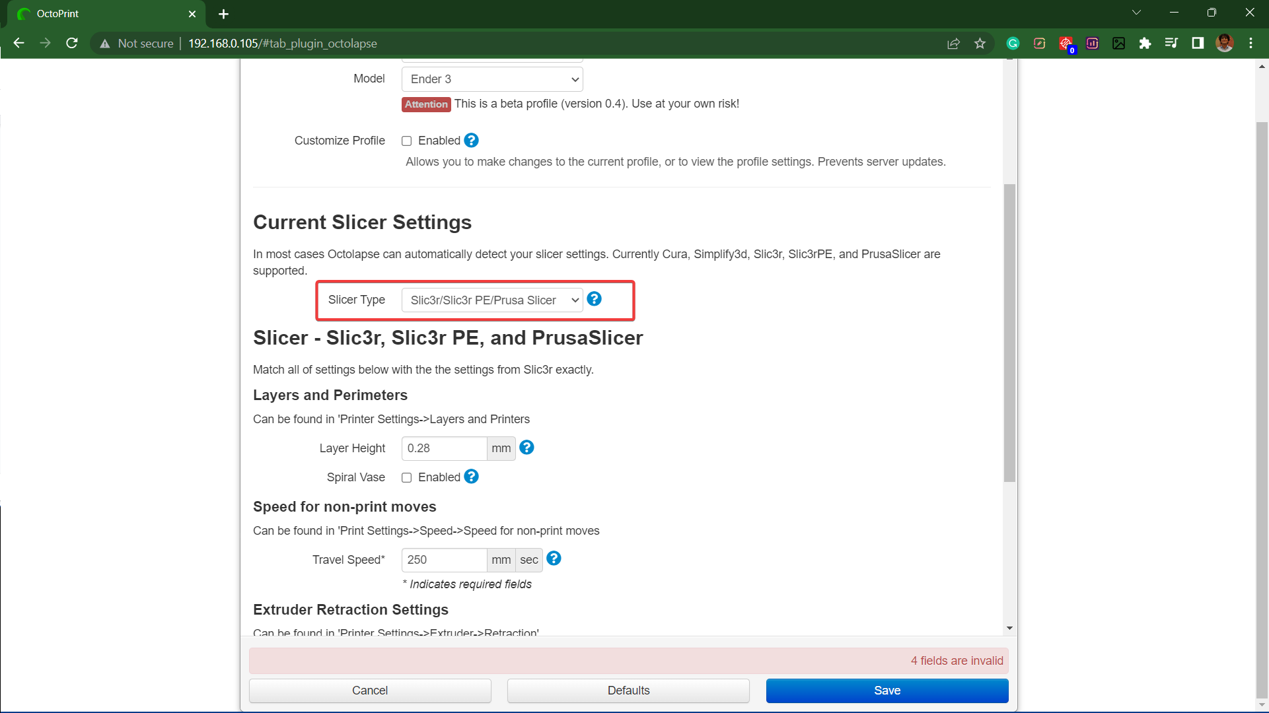Click the Cancel button
Image resolution: width=1269 pixels, height=713 pixels.
click(370, 691)
